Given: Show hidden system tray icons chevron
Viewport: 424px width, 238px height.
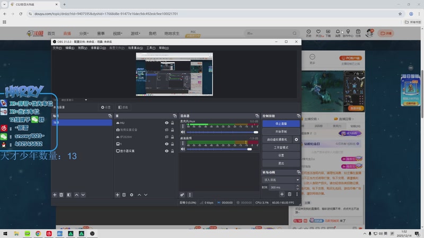Looking at the screenshot, I should click(x=365, y=233).
